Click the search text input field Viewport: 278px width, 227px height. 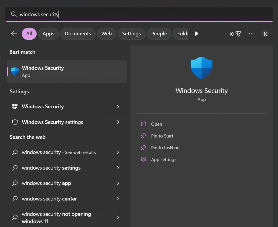point(142,14)
